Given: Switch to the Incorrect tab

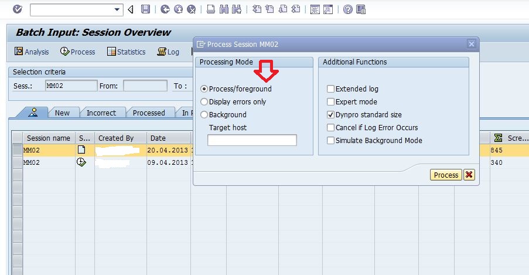Looking at the screenshot, I should tap(101, 113).
